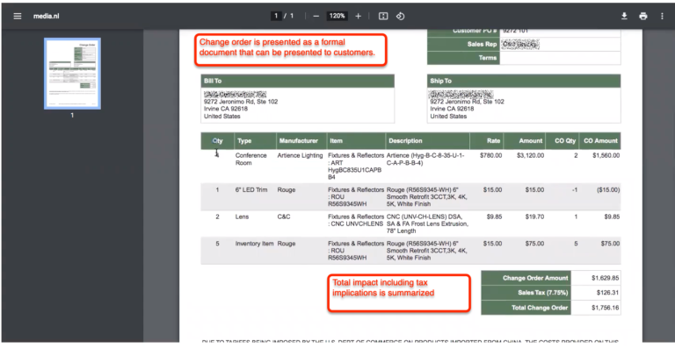Screen dimensions: 675x348
Task: Click the fit to page icon
Action: [383, 16]
